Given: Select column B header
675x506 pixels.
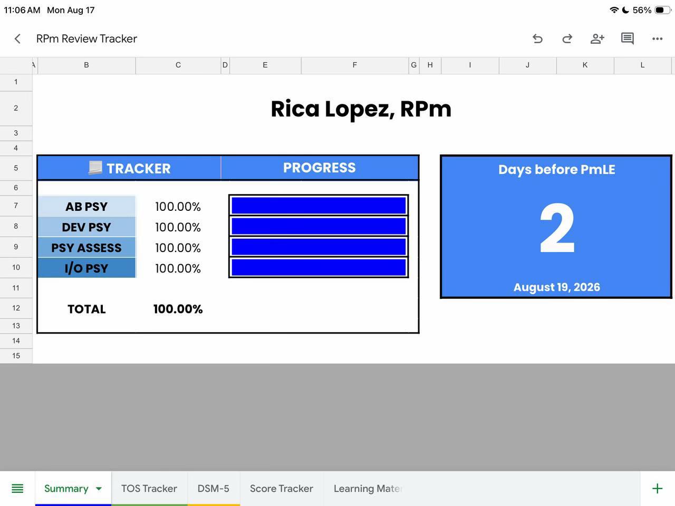Looking at the screenshot, I should [86, 65].
